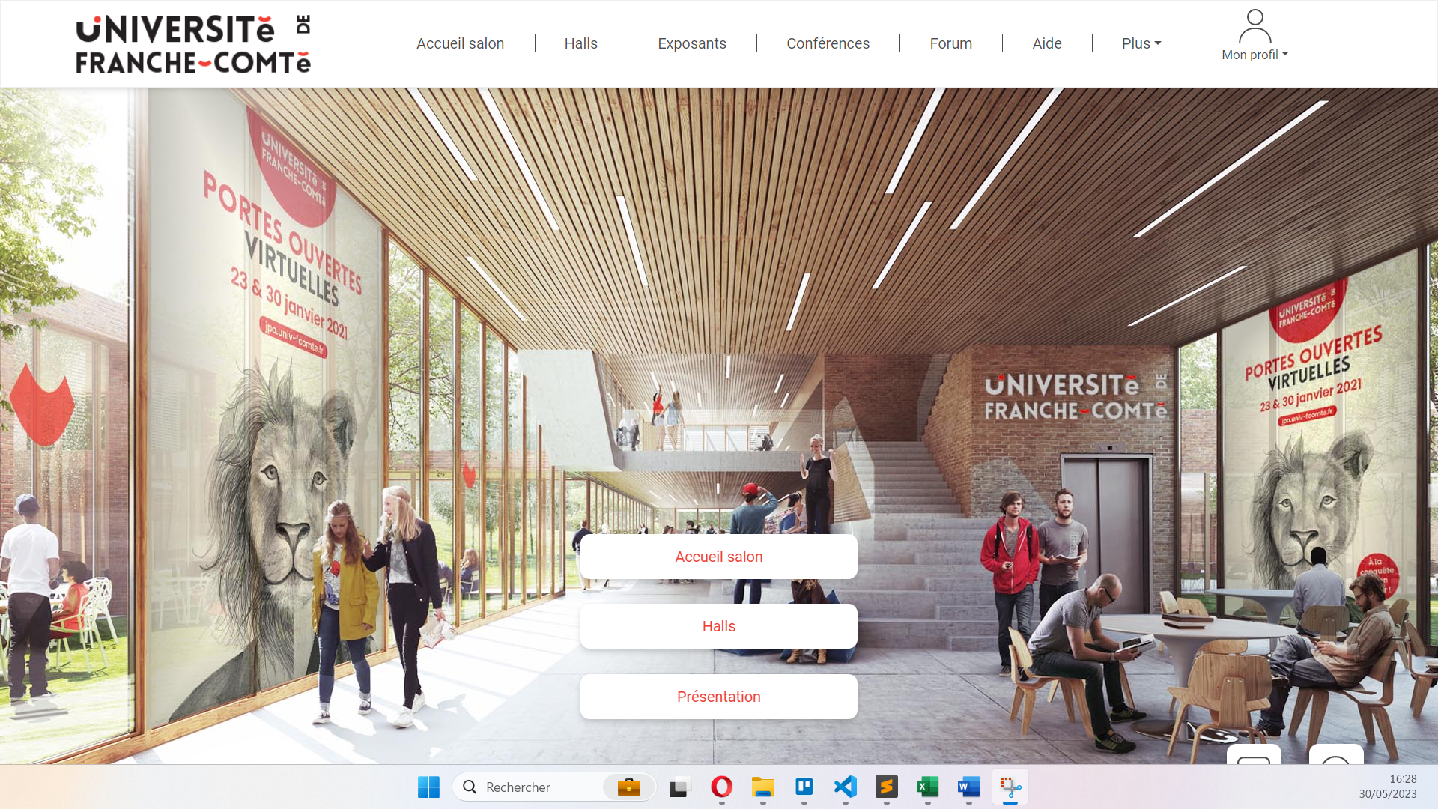Open the Exposants menu item

(691, 43)
